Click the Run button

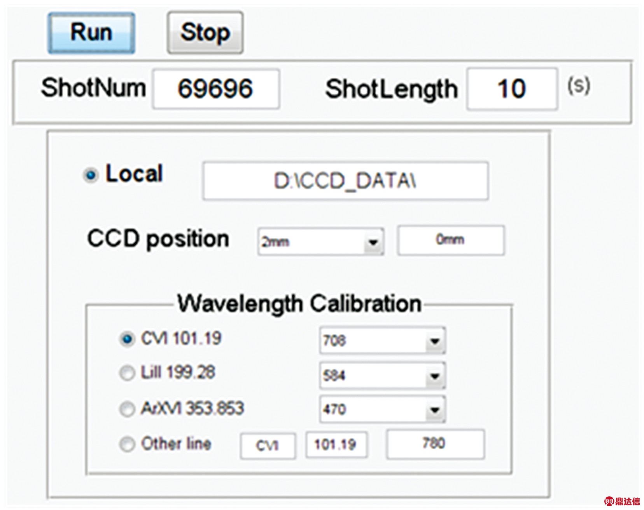[x=91, y=33]
